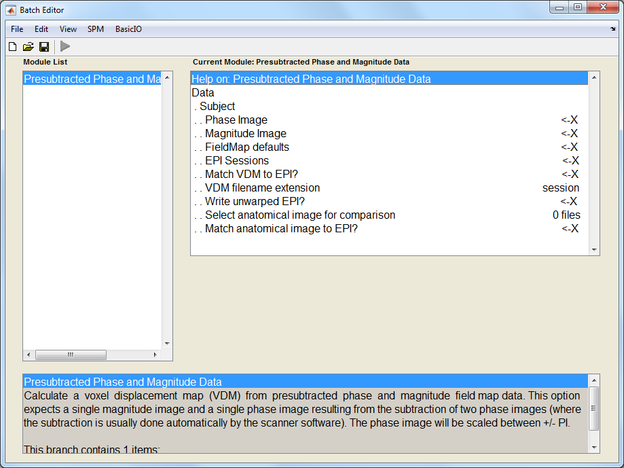Select the Magnitude Image item
Image resolution: width=624 pixels, height=468 pixels.
coord(246,134)
